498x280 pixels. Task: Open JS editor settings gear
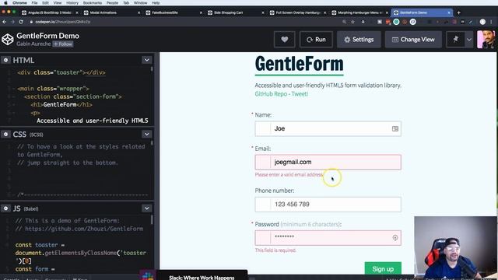tap(5, 208)
